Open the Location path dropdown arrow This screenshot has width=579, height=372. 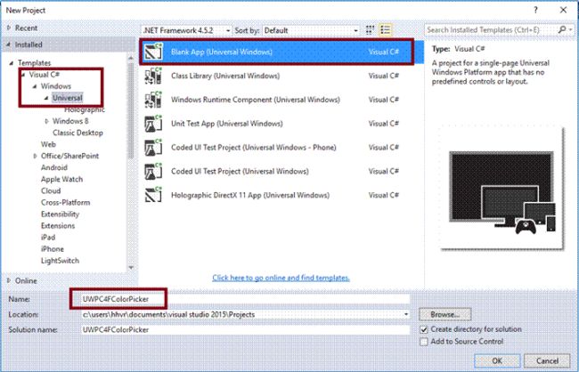[406, 314]
